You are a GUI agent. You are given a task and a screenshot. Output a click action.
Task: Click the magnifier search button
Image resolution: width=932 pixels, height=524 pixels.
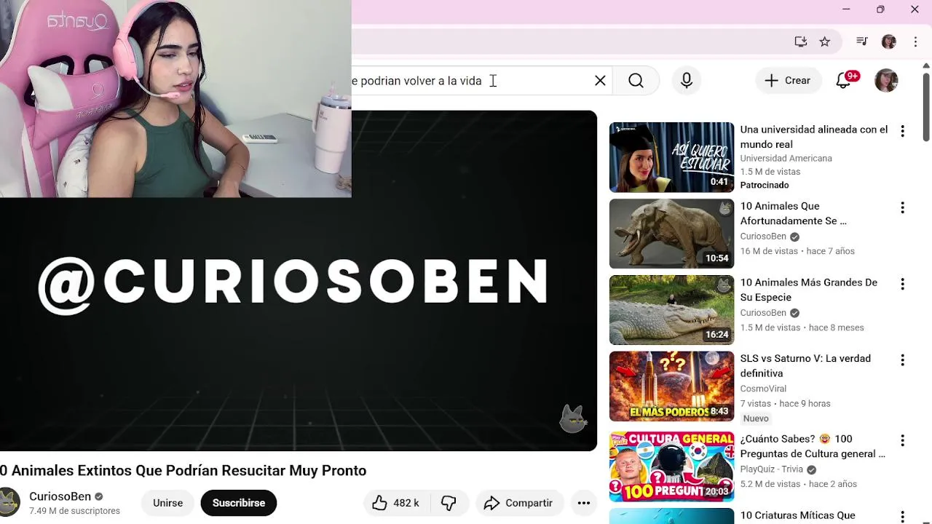(x=636, y=81)
